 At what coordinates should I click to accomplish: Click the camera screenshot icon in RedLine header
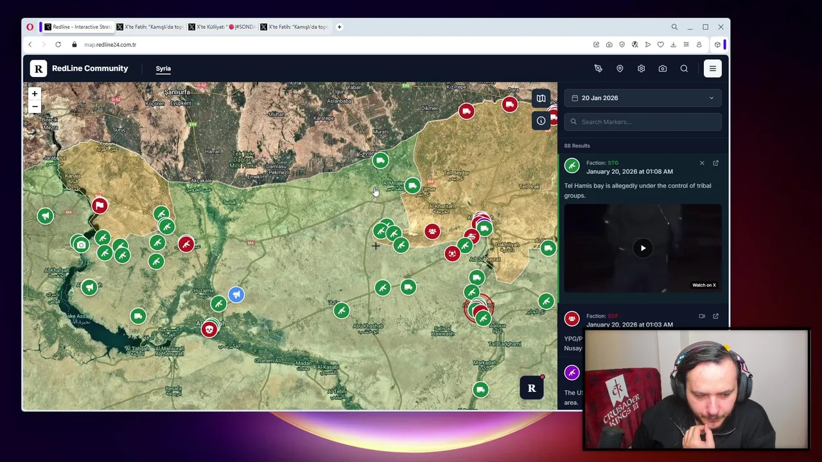pyautogui.click(x=663, y=69)
